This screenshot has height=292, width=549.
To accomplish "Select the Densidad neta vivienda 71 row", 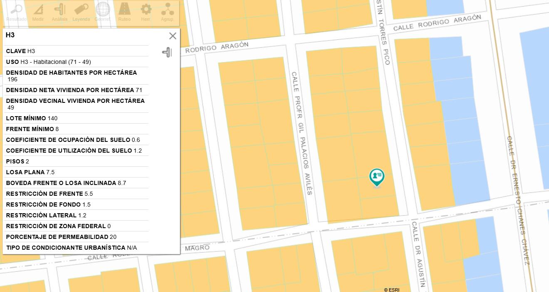I will point(77,90).
